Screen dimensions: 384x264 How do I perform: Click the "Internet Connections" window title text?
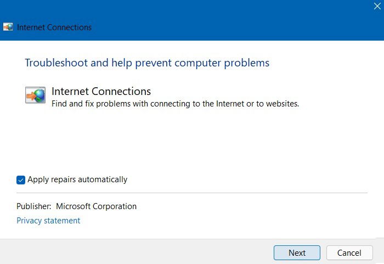[x=54, y=27]
